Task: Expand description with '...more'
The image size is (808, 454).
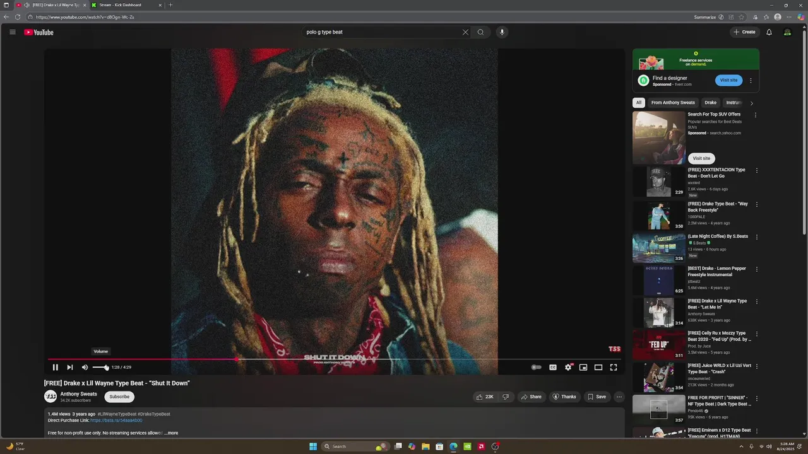Action: [172, 433]
